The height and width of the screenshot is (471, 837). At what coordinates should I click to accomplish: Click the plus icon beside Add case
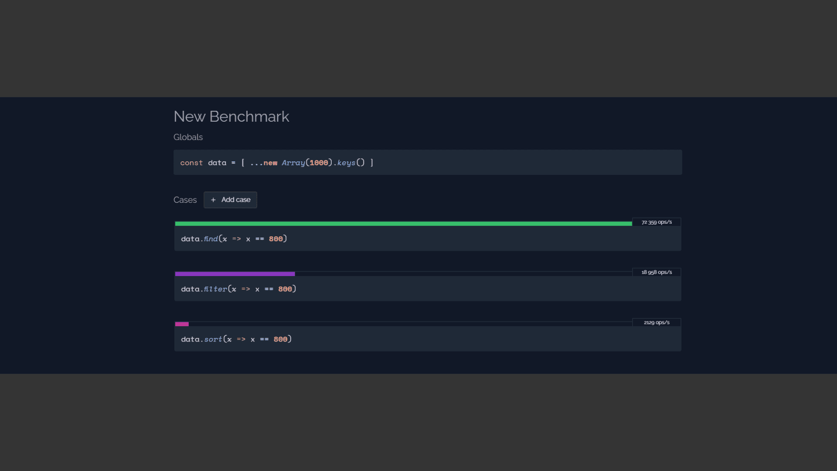(213, 200)
